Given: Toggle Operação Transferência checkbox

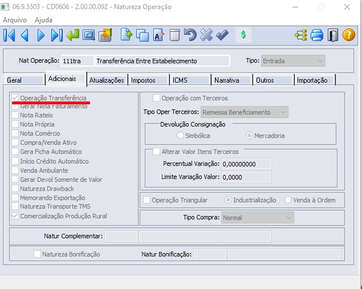Looking at the screenshot, I should 15,98.
